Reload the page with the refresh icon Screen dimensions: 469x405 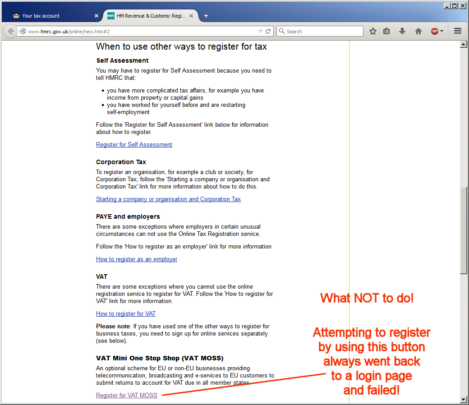click(268, 31)
